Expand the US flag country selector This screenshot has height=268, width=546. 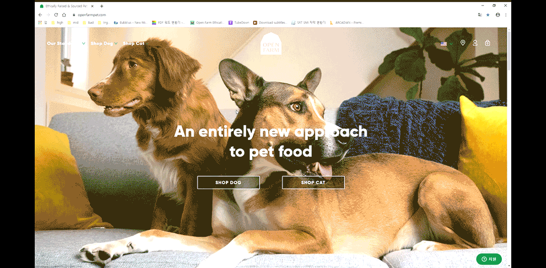[447, 44]
